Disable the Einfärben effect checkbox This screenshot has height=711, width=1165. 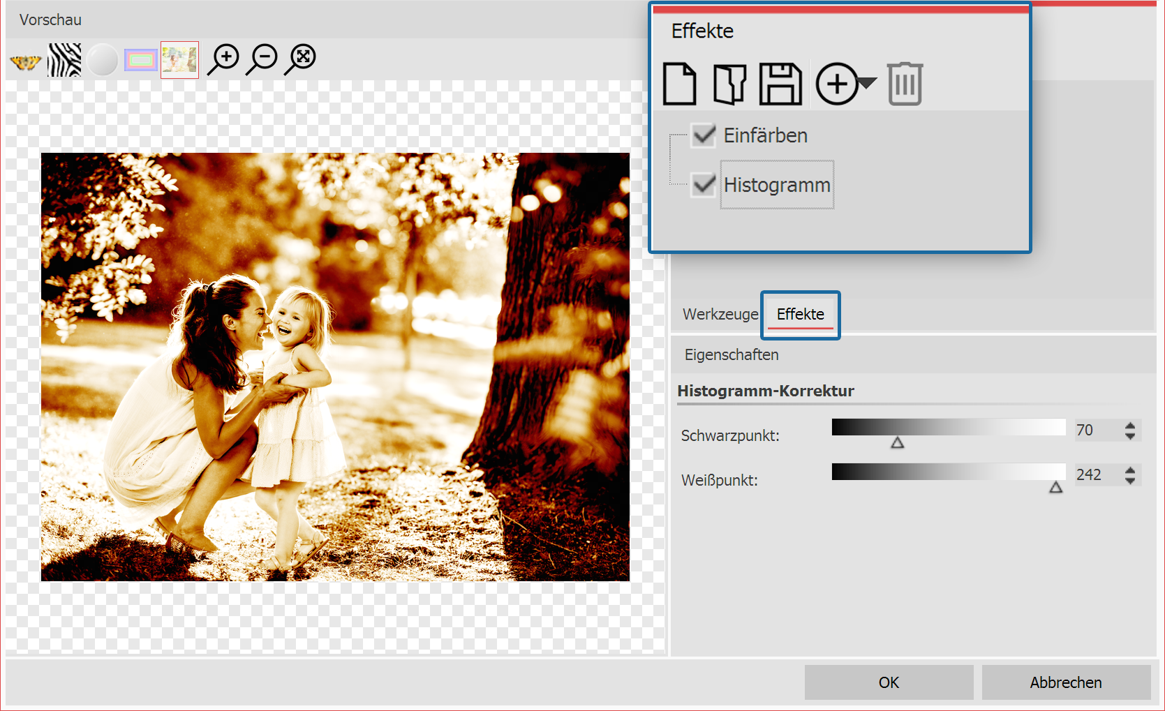pos(703,135)
